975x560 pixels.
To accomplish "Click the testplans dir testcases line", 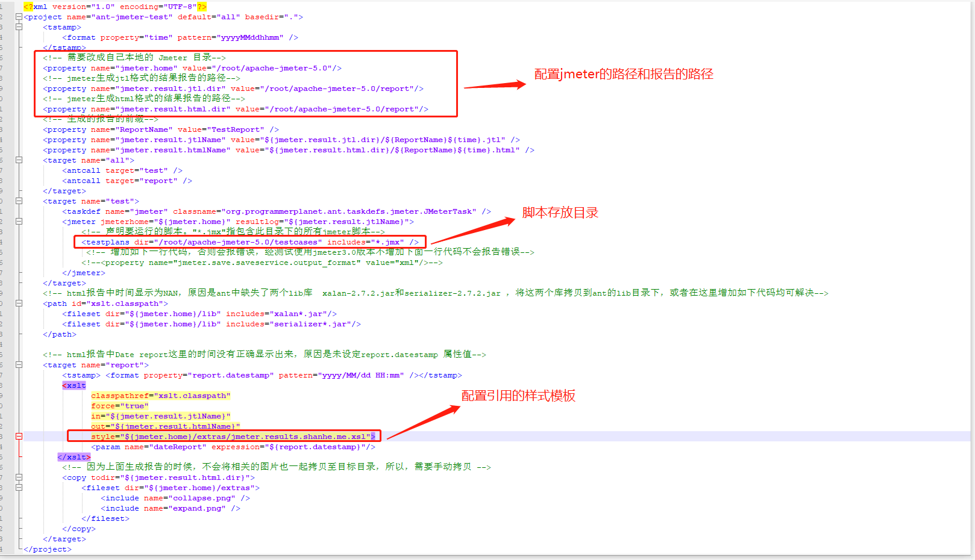I will (x=250, y=242).
